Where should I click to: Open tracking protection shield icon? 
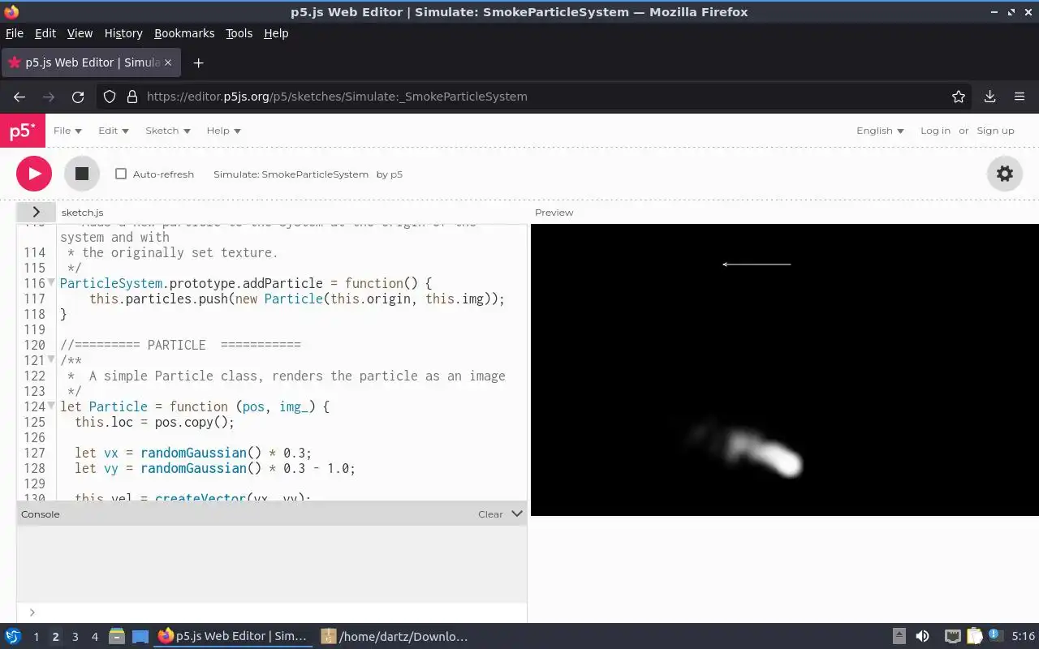(x=110, y=97)
